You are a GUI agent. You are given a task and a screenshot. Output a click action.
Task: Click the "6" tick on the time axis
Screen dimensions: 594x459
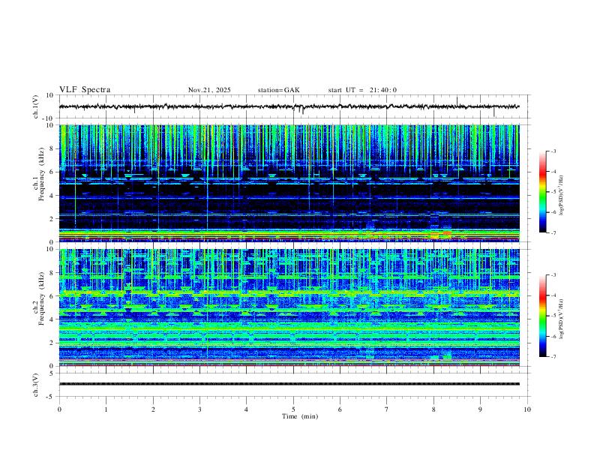[340, 409]
